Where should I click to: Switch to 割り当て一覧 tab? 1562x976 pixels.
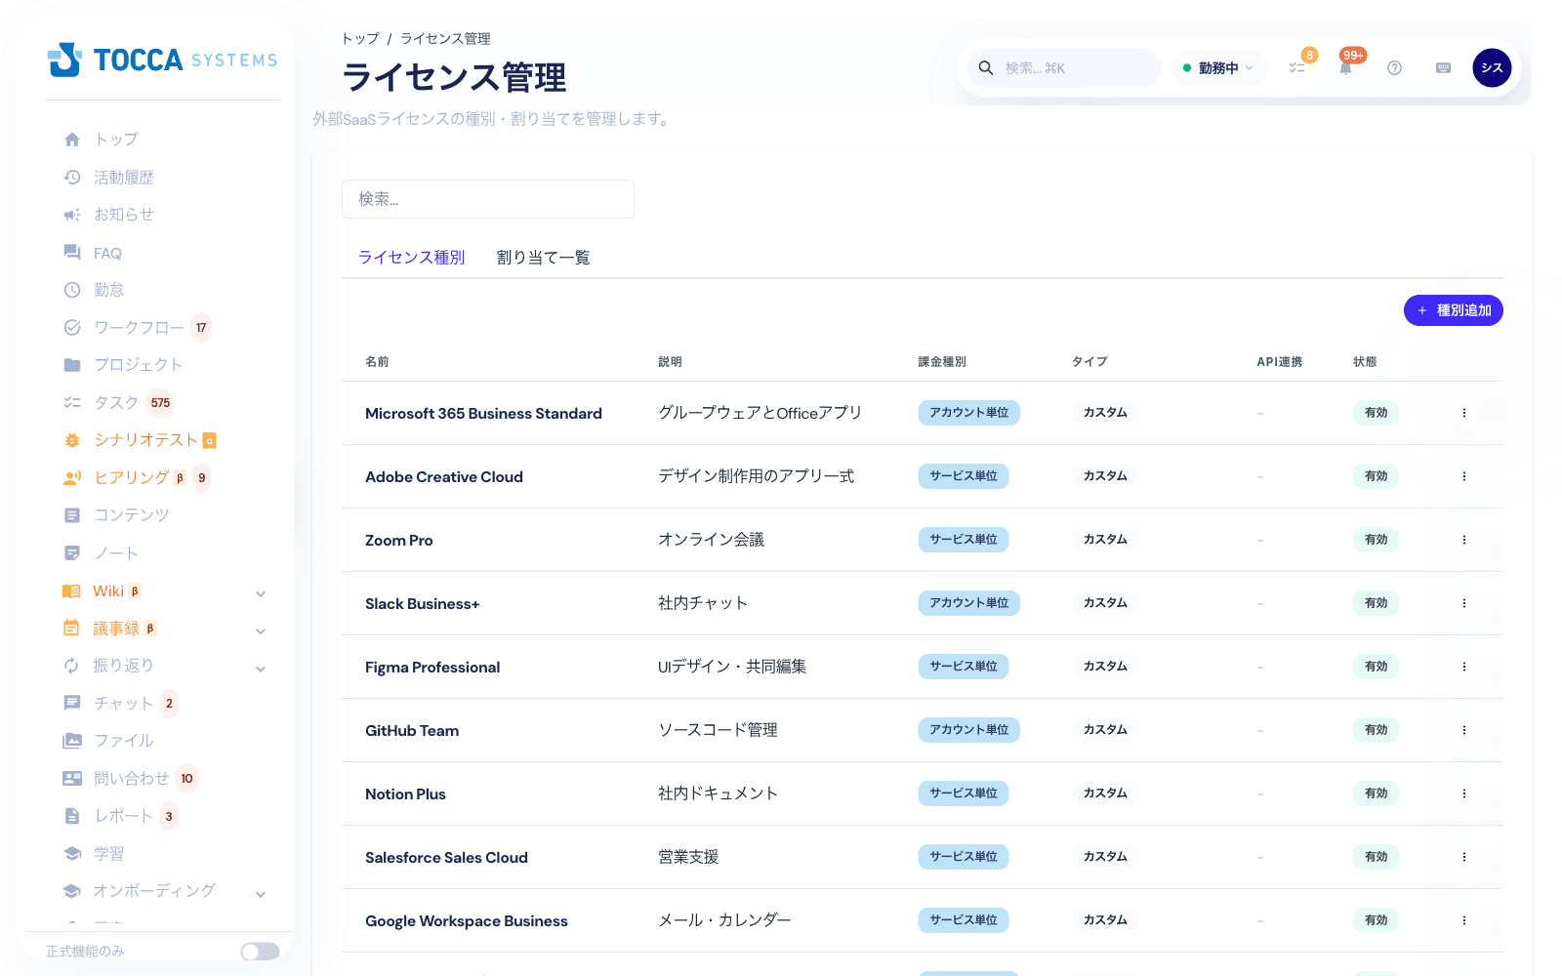click(543, 258)
